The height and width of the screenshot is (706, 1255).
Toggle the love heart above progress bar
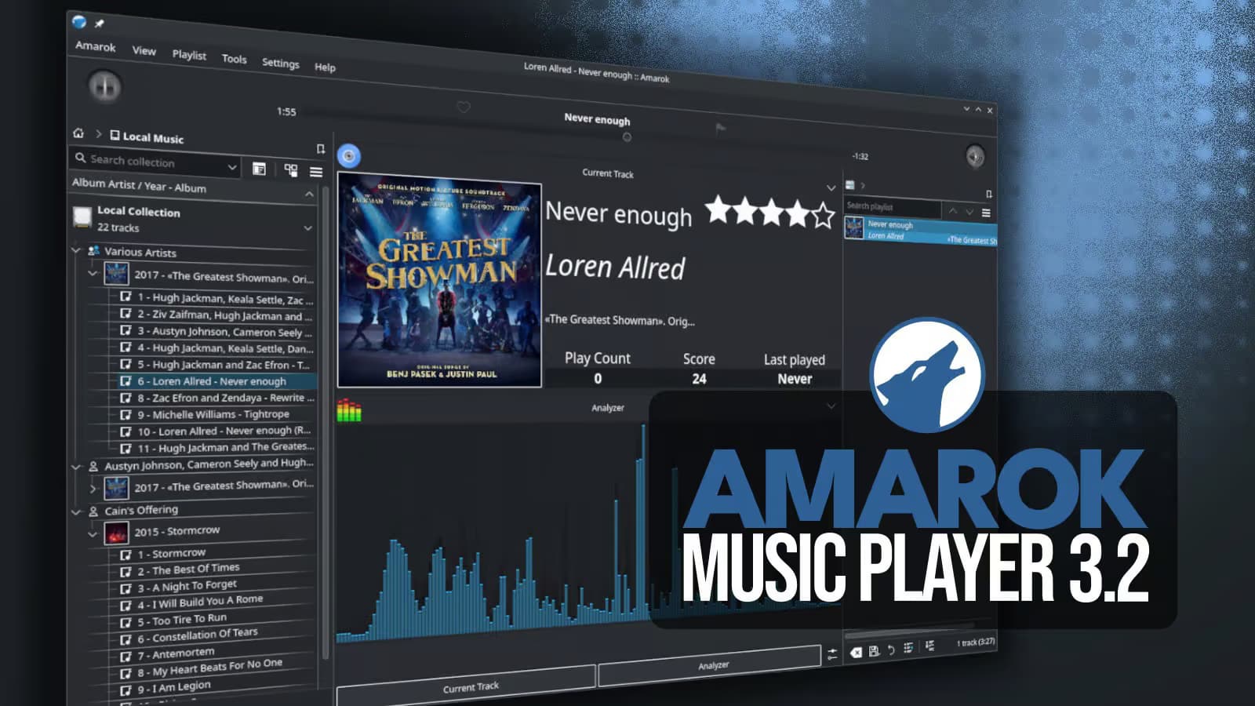[x=464, y=107]
